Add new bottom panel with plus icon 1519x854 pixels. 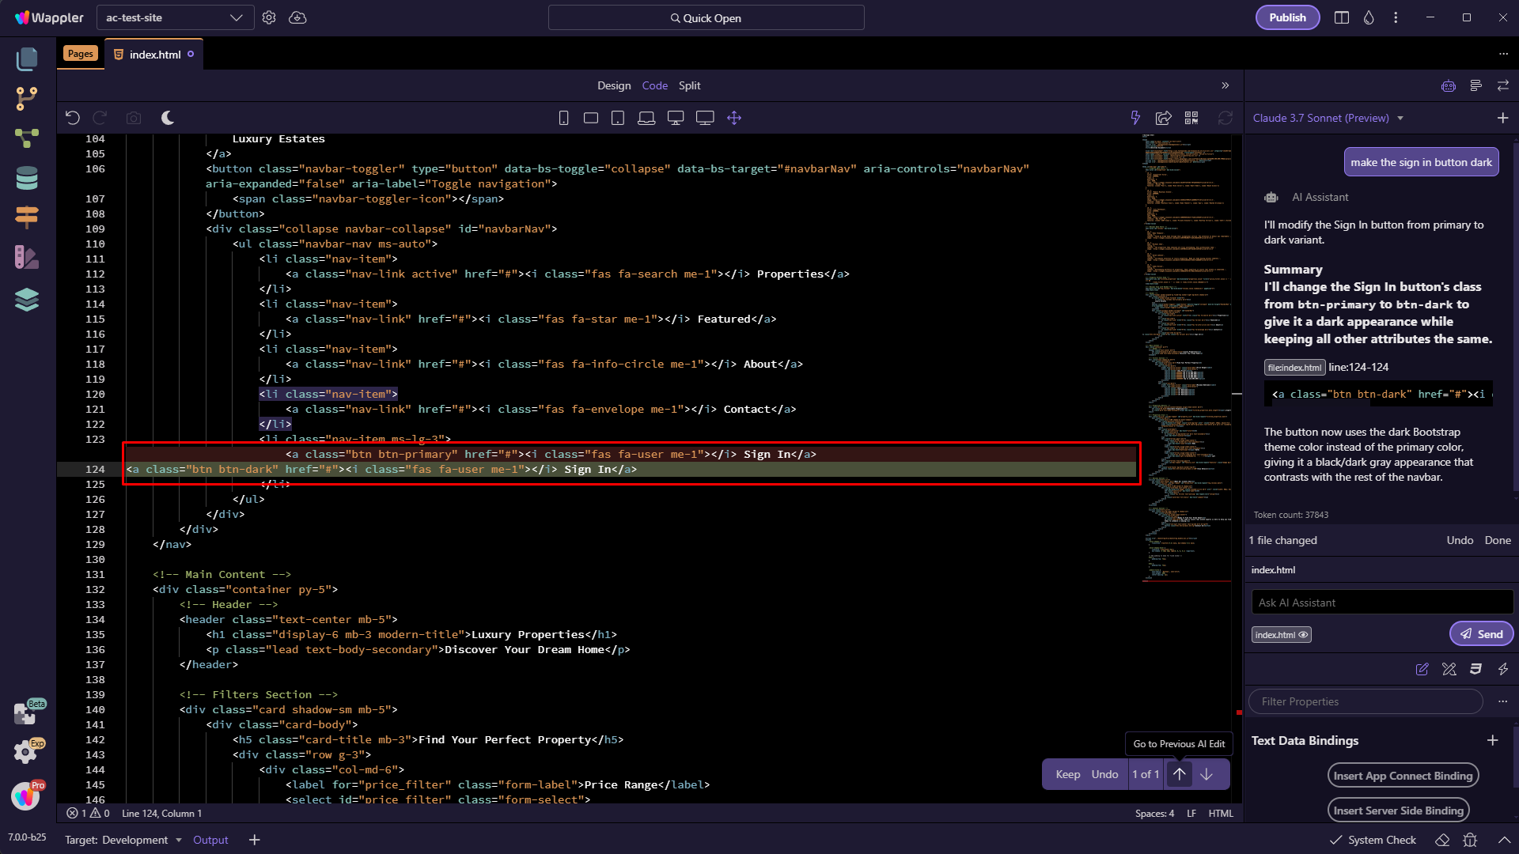pos(255,840)
